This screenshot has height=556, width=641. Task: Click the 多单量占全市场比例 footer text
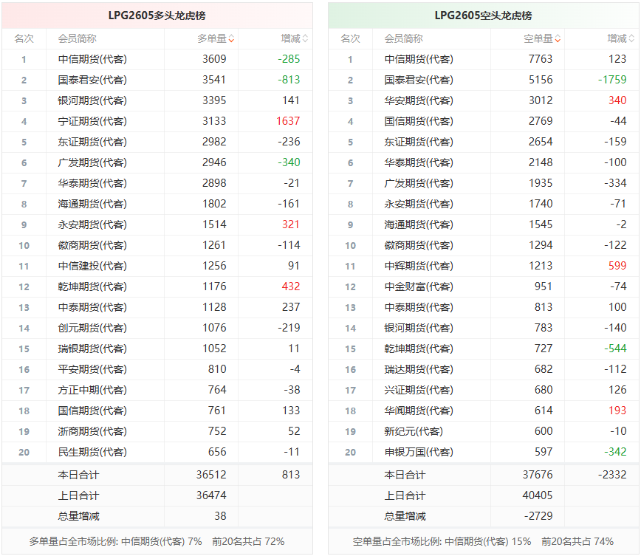157,542
